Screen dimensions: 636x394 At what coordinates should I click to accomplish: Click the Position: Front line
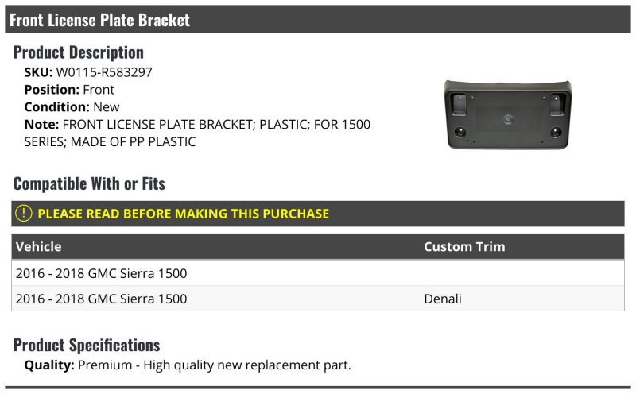click(69, 90)
